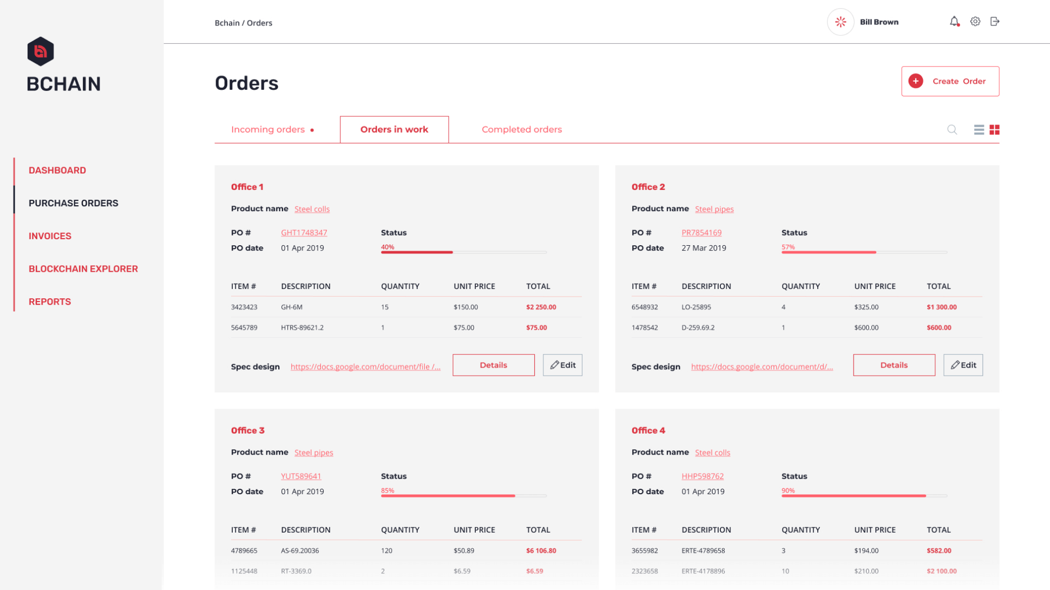Click the Create Order button

950,81
